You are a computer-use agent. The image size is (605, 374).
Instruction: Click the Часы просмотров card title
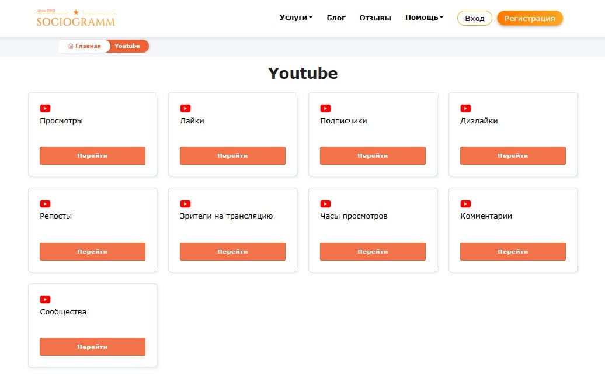click(354, 216)
